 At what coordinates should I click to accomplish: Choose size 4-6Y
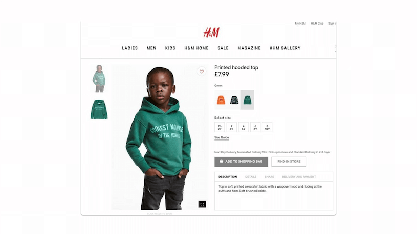[244, 127]
